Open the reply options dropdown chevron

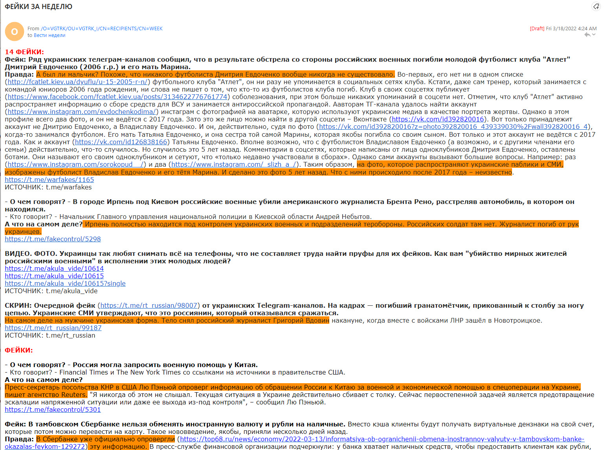[x=593, y=35]
